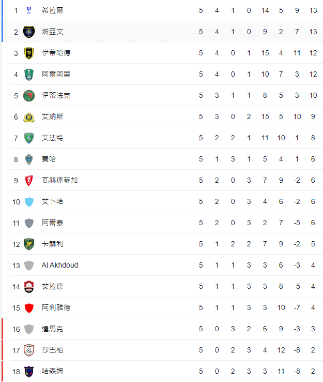Click the 哈森姆 dark blue crest
This screenshot has width=323, height=382.
point(29,371)
